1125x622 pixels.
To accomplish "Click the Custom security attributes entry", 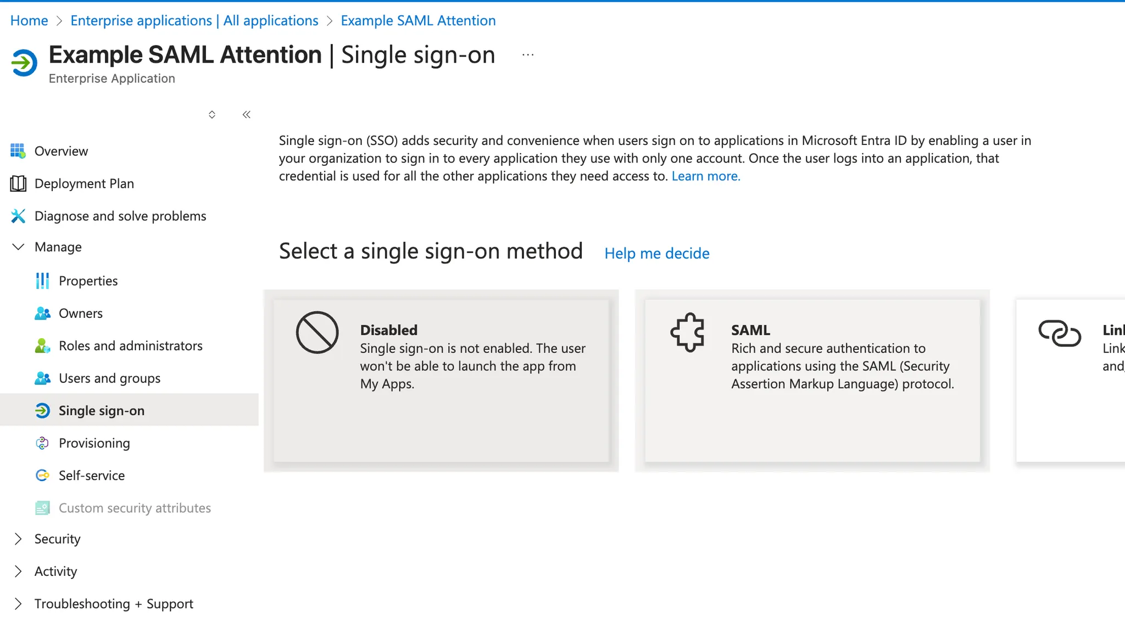I will click(135, 508).
